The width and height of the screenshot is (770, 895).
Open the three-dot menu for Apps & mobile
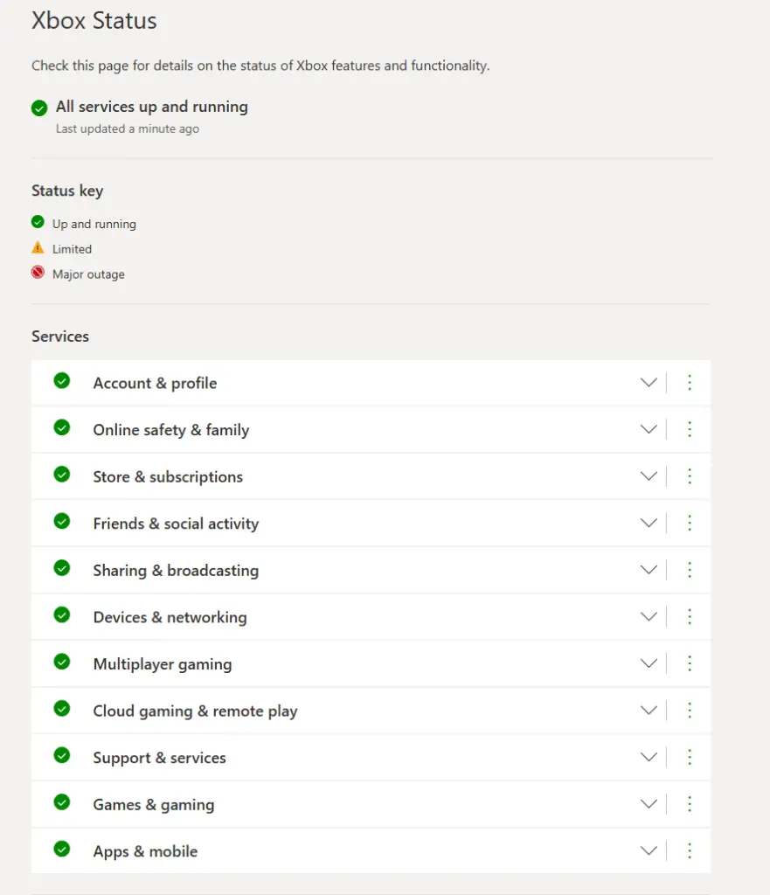tap(690, 850)
